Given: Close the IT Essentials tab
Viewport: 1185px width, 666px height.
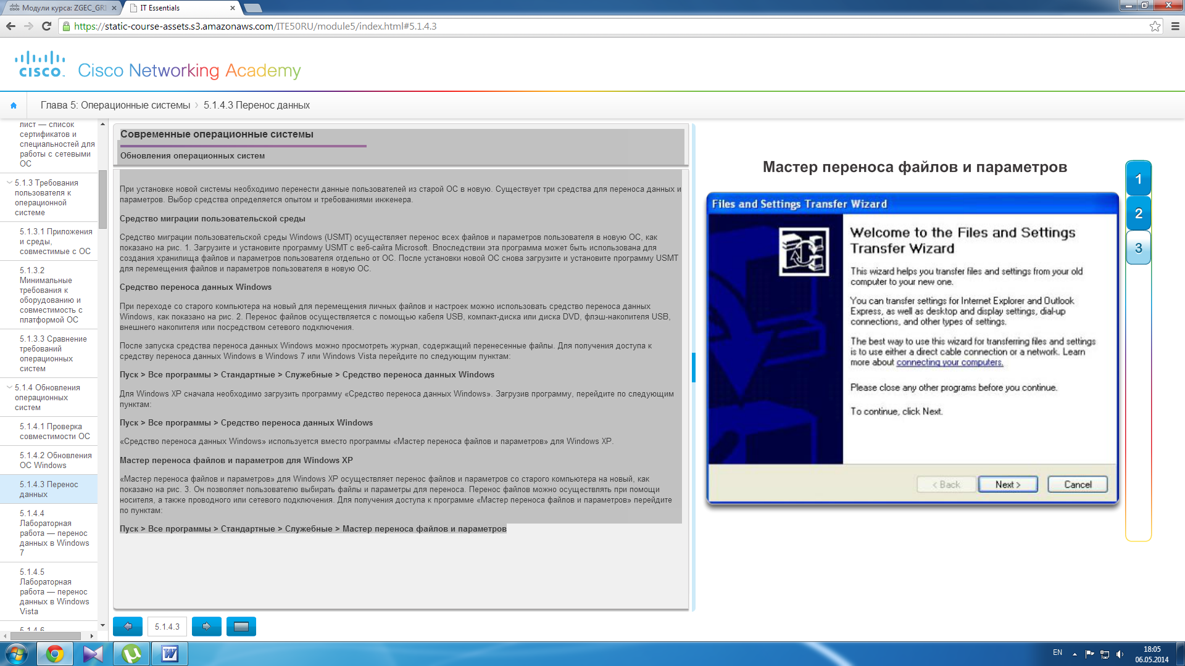Looking at the screenshot, I should tap(233, 8).
